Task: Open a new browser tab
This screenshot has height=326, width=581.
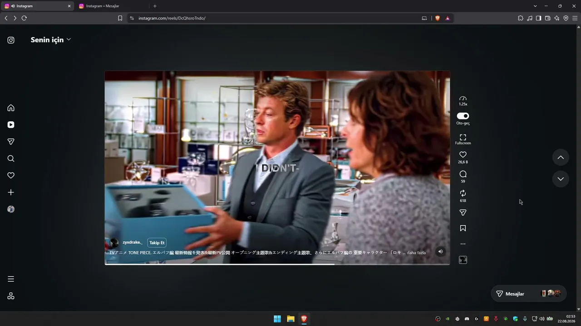Action: 155,6
